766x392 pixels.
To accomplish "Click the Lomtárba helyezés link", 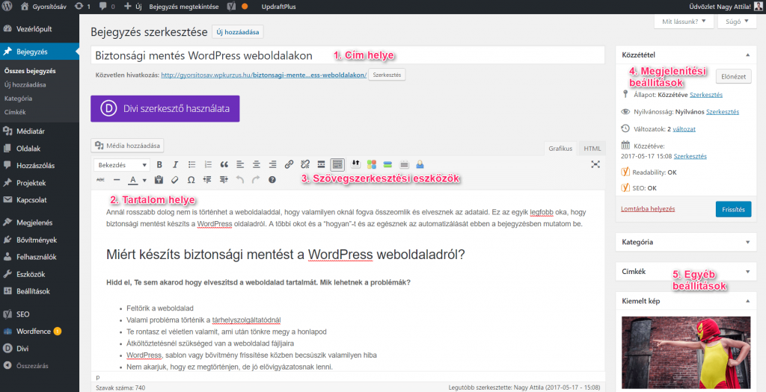I will (648, 209).
